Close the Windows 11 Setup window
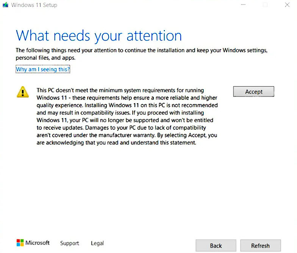The width and height of the screenshot is (297, 253). (287, 5)
